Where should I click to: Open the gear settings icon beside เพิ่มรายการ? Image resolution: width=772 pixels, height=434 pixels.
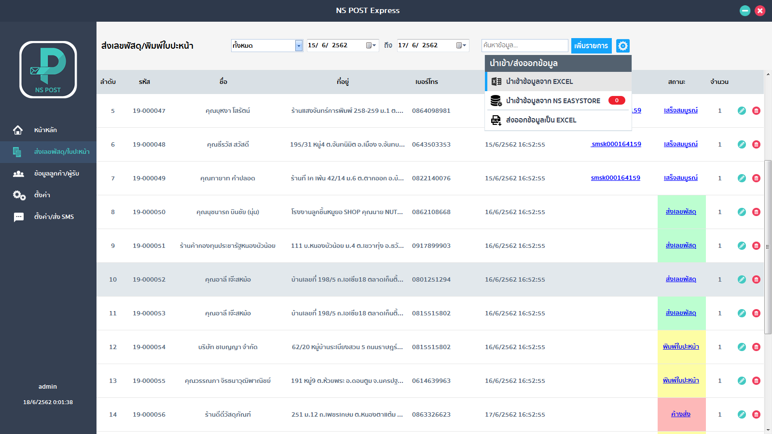tap(623, 46)
